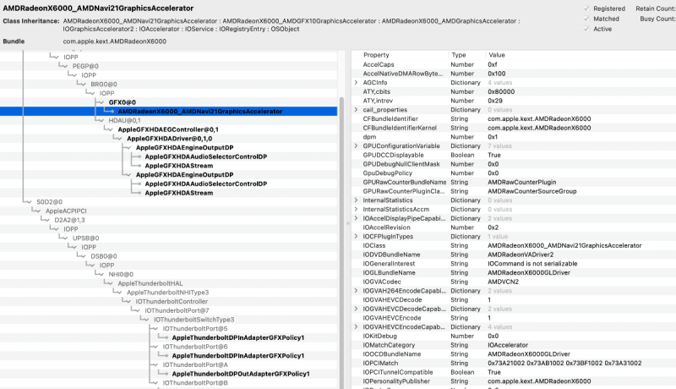Expand the IOGVAHEVCEncodeCapab... dictionary
This screenshot has width=676, height=389.
click(x=356, y=327)
